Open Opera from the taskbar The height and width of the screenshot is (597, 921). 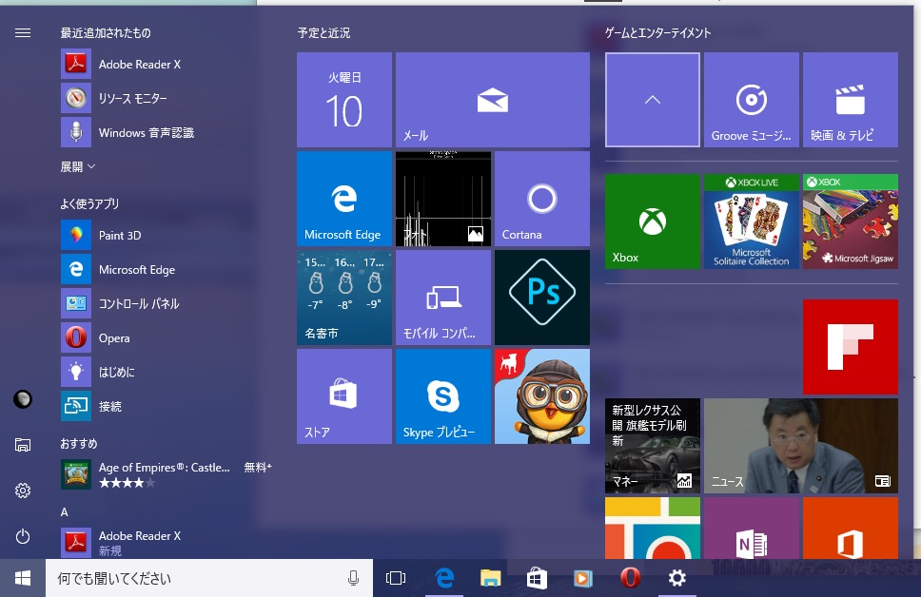tap(630, 578)
